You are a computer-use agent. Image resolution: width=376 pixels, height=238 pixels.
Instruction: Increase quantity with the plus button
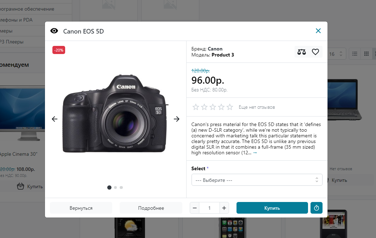[224, 208]
